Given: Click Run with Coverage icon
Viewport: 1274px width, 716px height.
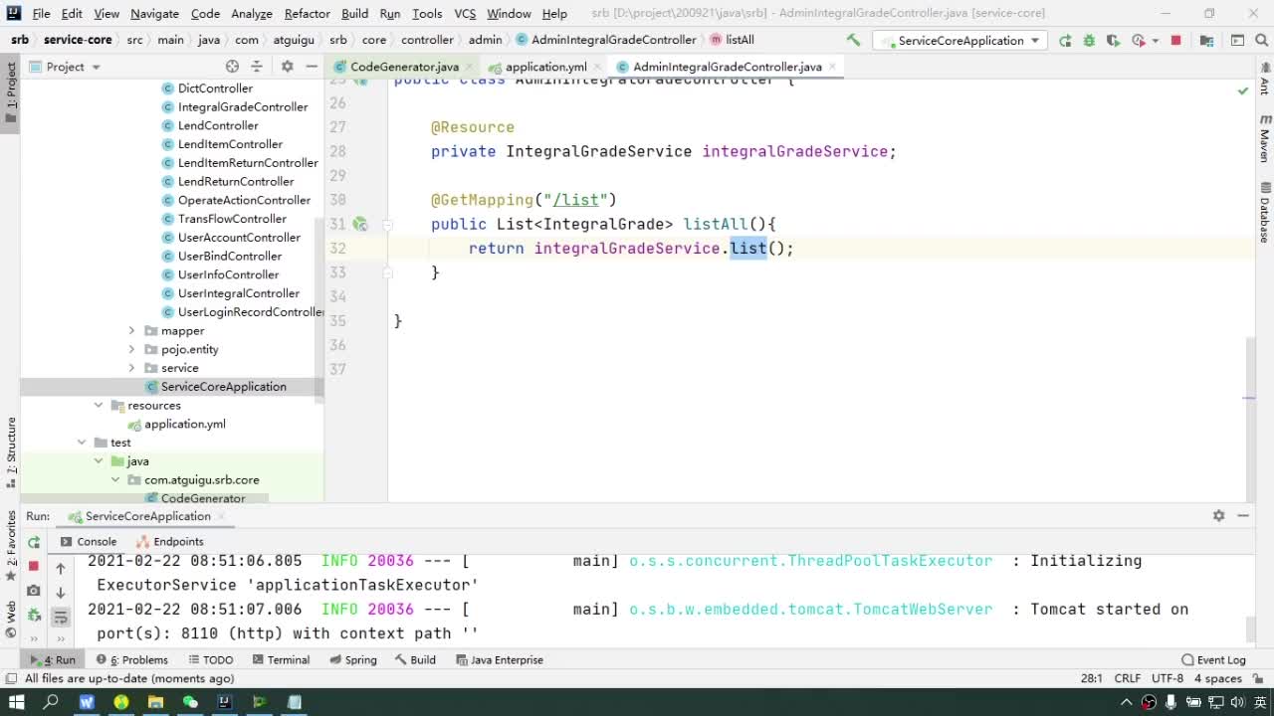Looking at the screenshot, I should pos(1112,40).
